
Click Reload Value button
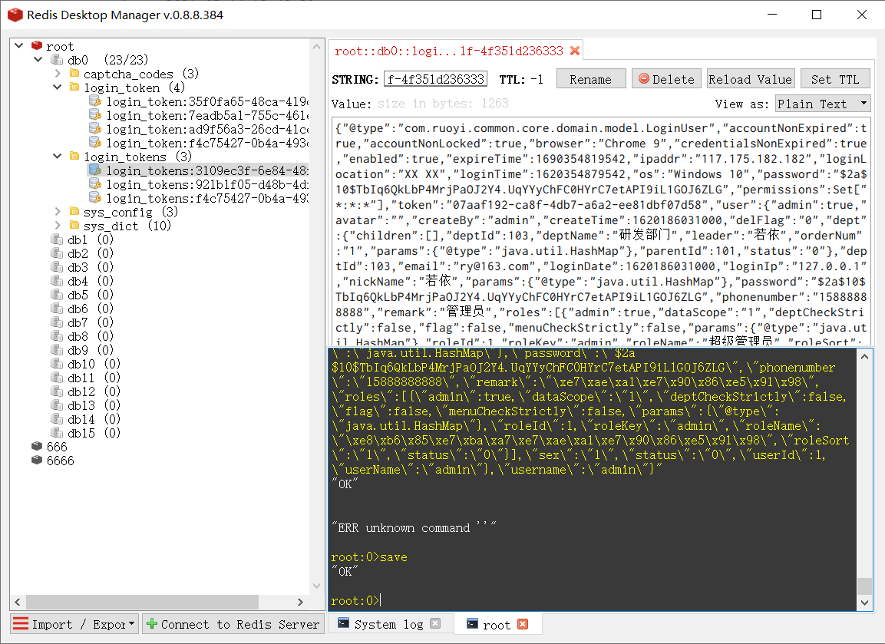[x=751, y=79]
